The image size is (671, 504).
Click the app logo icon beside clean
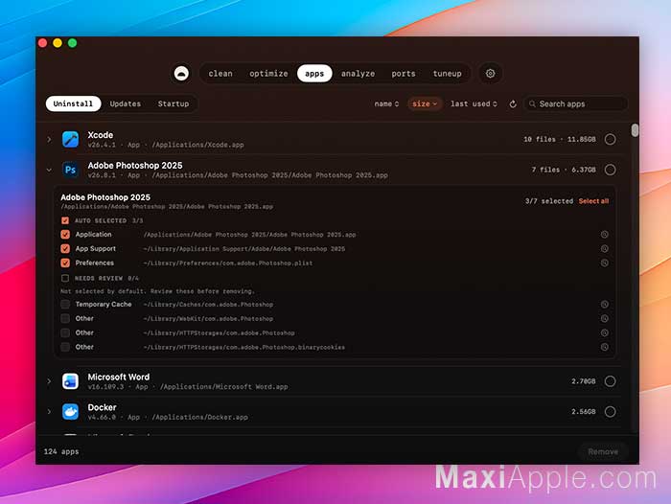point(181,74)
